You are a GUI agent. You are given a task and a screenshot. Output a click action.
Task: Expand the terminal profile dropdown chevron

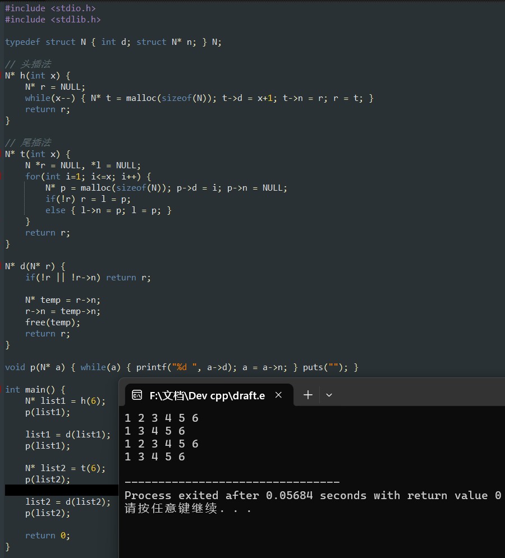pyautogui.click(x=329, y=395)
